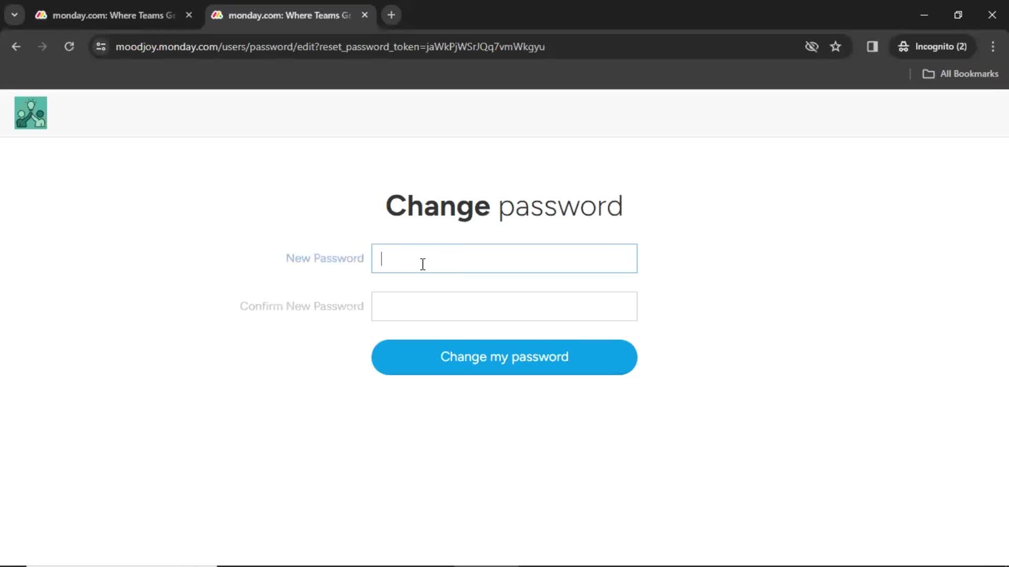Click the page refresh icon
Image resolution: width=1009 pixels, height=567 pixels.
(x=69, y=46)
